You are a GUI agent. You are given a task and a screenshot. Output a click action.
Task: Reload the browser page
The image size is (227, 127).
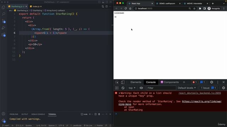126,8
